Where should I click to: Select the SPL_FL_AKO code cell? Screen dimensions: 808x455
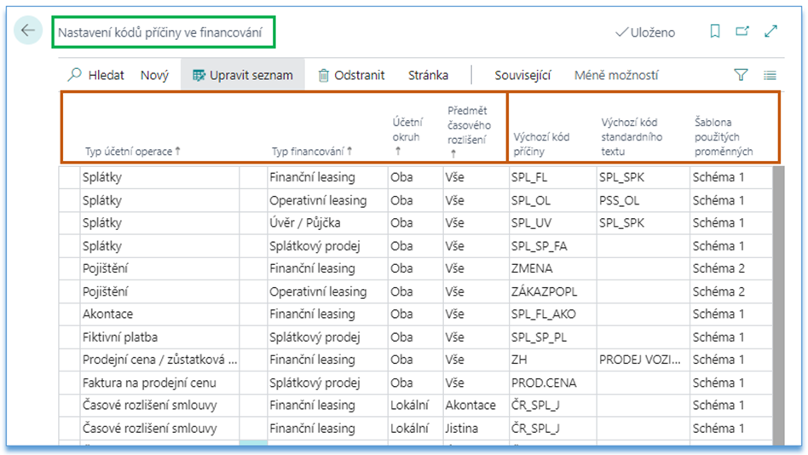coord(543,314)
